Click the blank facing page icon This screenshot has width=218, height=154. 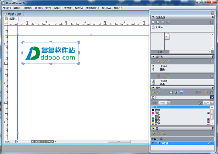(x=158, y=22)
